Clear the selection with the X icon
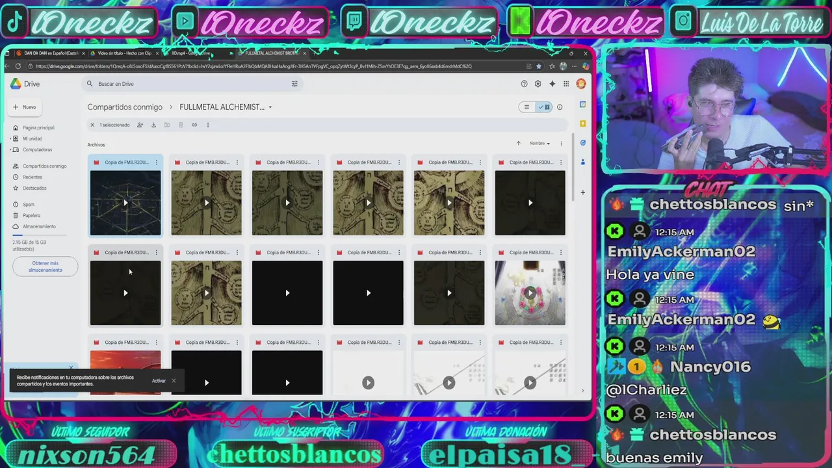Image resolution: width=832 pixels, height=468 pixels. (x=92, y=125)
